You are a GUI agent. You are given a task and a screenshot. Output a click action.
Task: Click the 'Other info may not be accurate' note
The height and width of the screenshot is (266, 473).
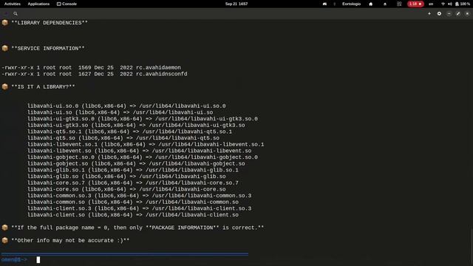coord(70,240)
